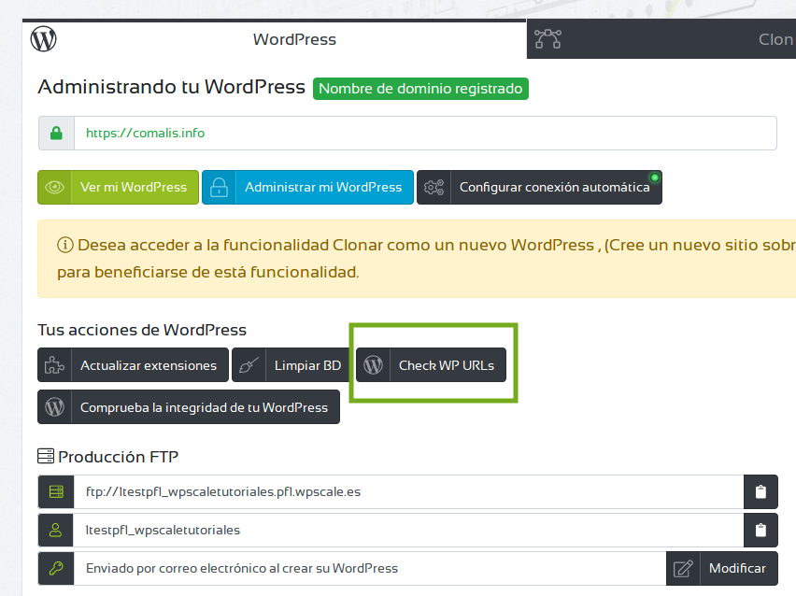Click 'Modificar' password button
The width and height of the screenshot is (796, 596).
(722, 569)
